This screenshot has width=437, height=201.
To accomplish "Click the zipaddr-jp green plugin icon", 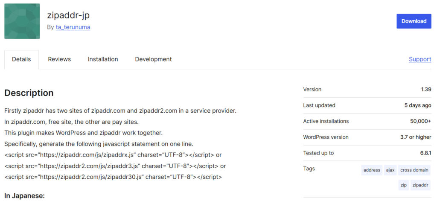I will (x=22, y=21).
